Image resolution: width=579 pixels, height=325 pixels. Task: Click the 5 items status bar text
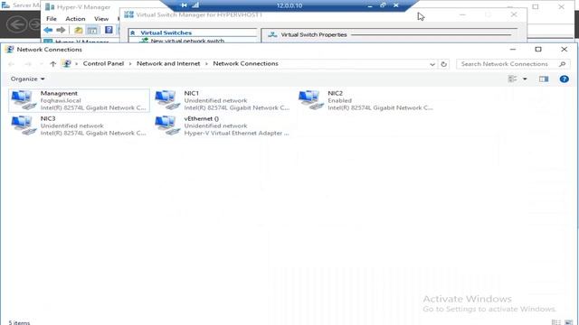pyautogui.click(x=19, y=322)
